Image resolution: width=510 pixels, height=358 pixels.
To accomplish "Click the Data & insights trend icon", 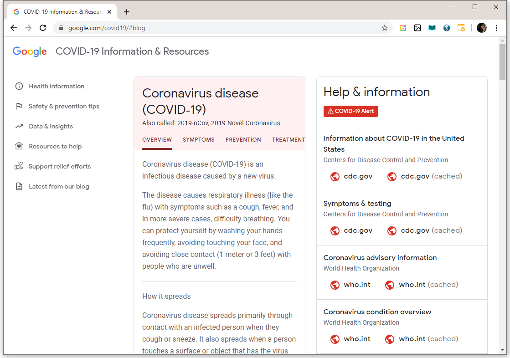I will pos(19,126).
